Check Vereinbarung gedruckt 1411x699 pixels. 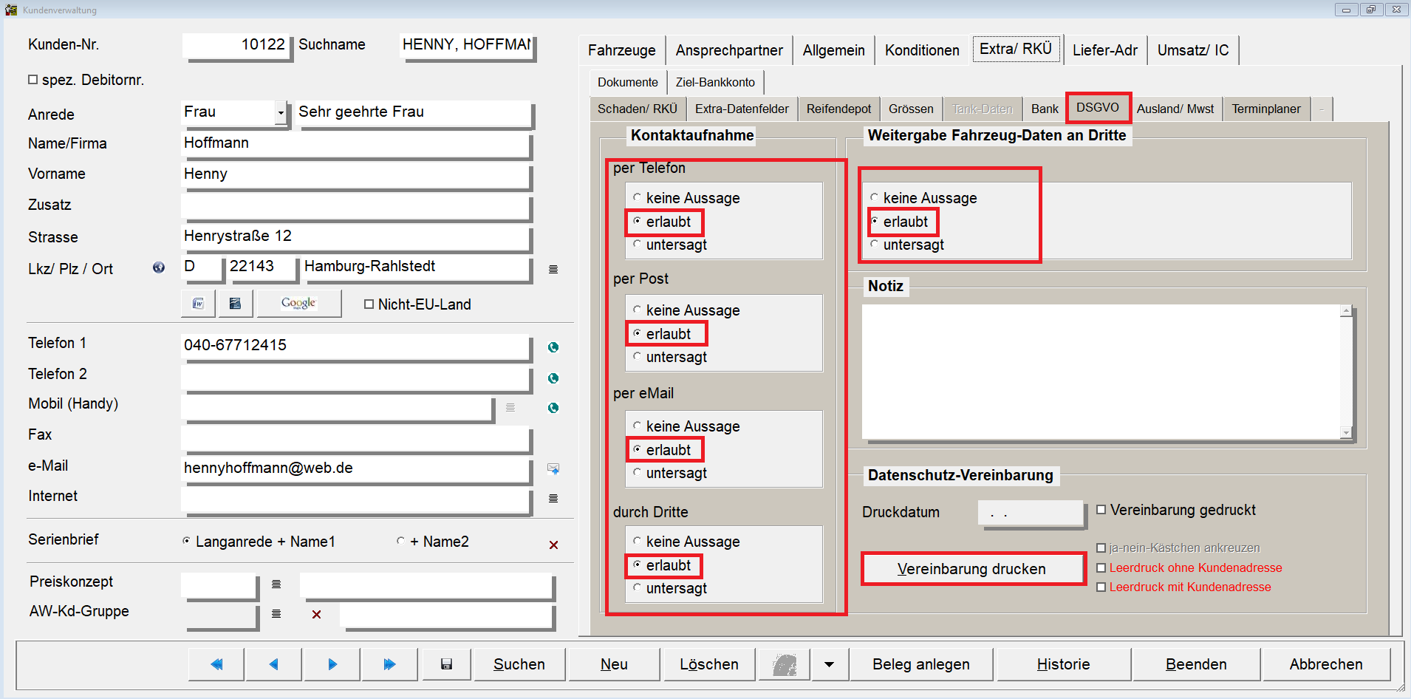(1101, 509)
